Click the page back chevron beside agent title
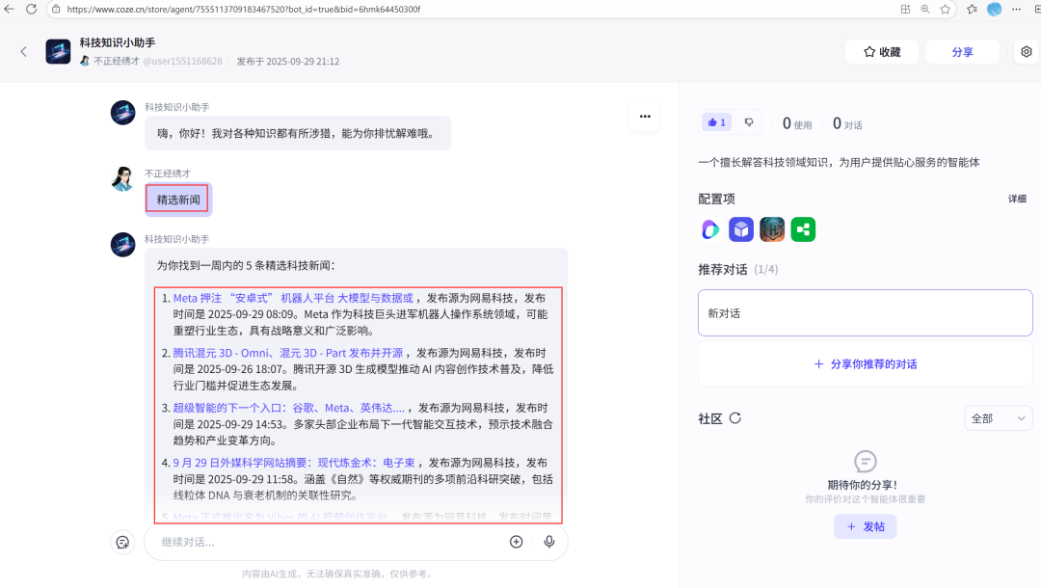 click(x=24, y=51)
